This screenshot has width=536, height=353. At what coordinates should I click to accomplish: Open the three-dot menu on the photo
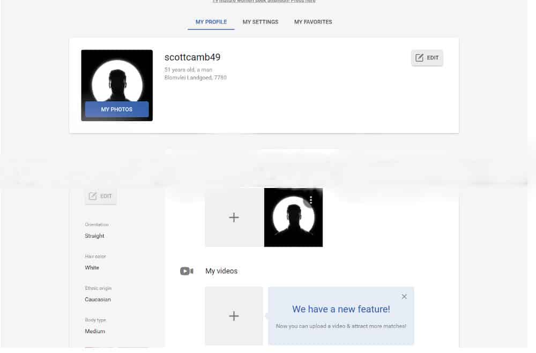point(311,200)
